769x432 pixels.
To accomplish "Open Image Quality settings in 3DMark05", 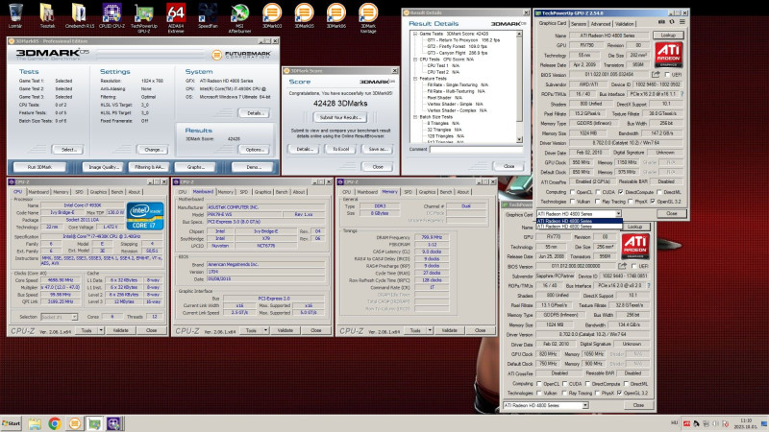I will 103,167.
